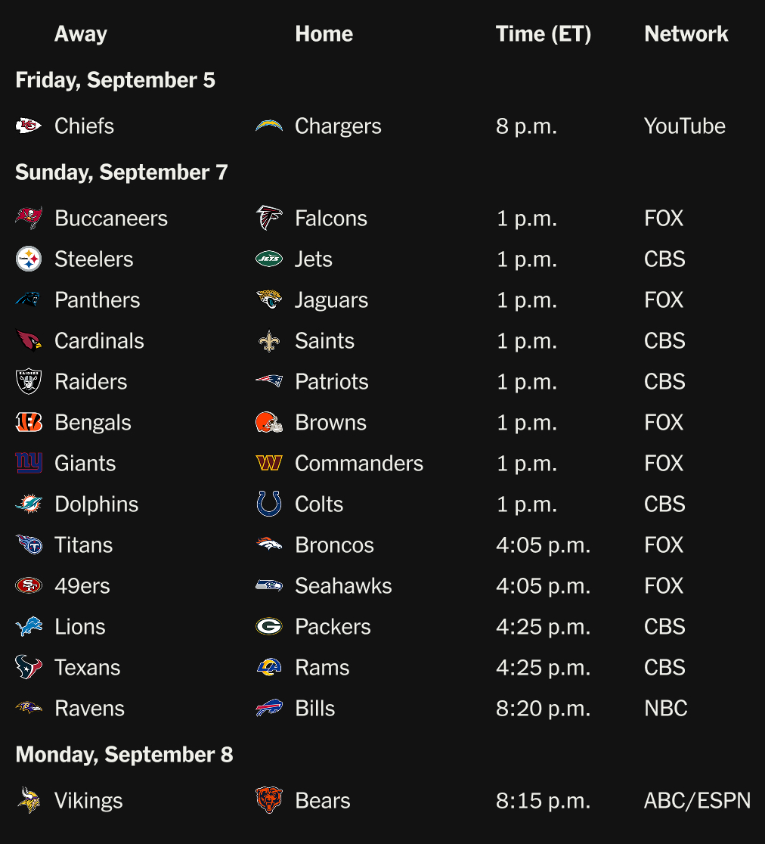Click the Seahawks team logo
The height and width of the screenshot is (844, 765).
click(269, 586)
